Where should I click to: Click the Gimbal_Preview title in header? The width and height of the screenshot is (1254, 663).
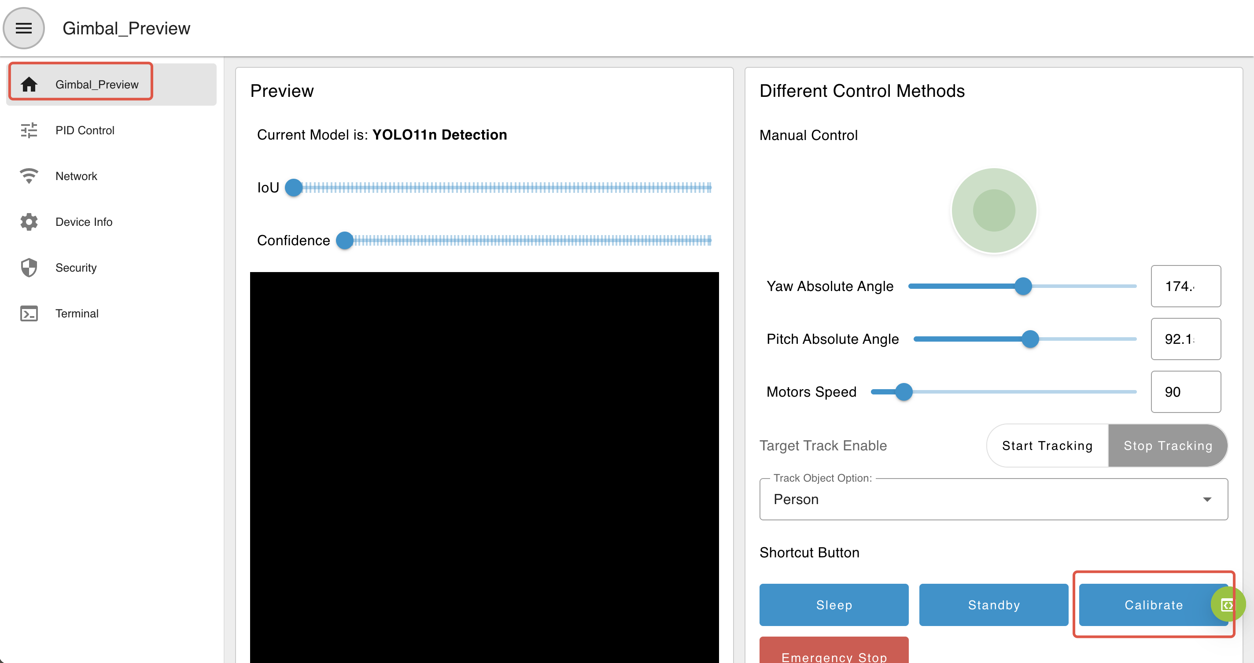(x=126, y=28)
